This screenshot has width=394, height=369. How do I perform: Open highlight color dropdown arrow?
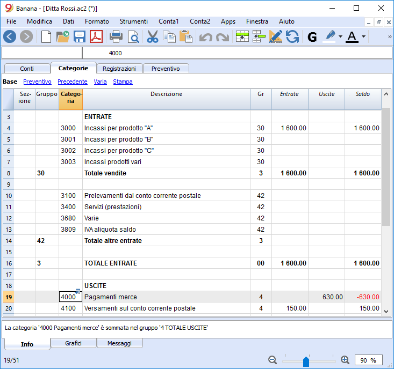pos(340,36)
